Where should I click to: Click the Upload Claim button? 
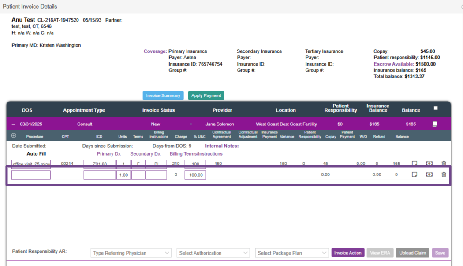412,253
